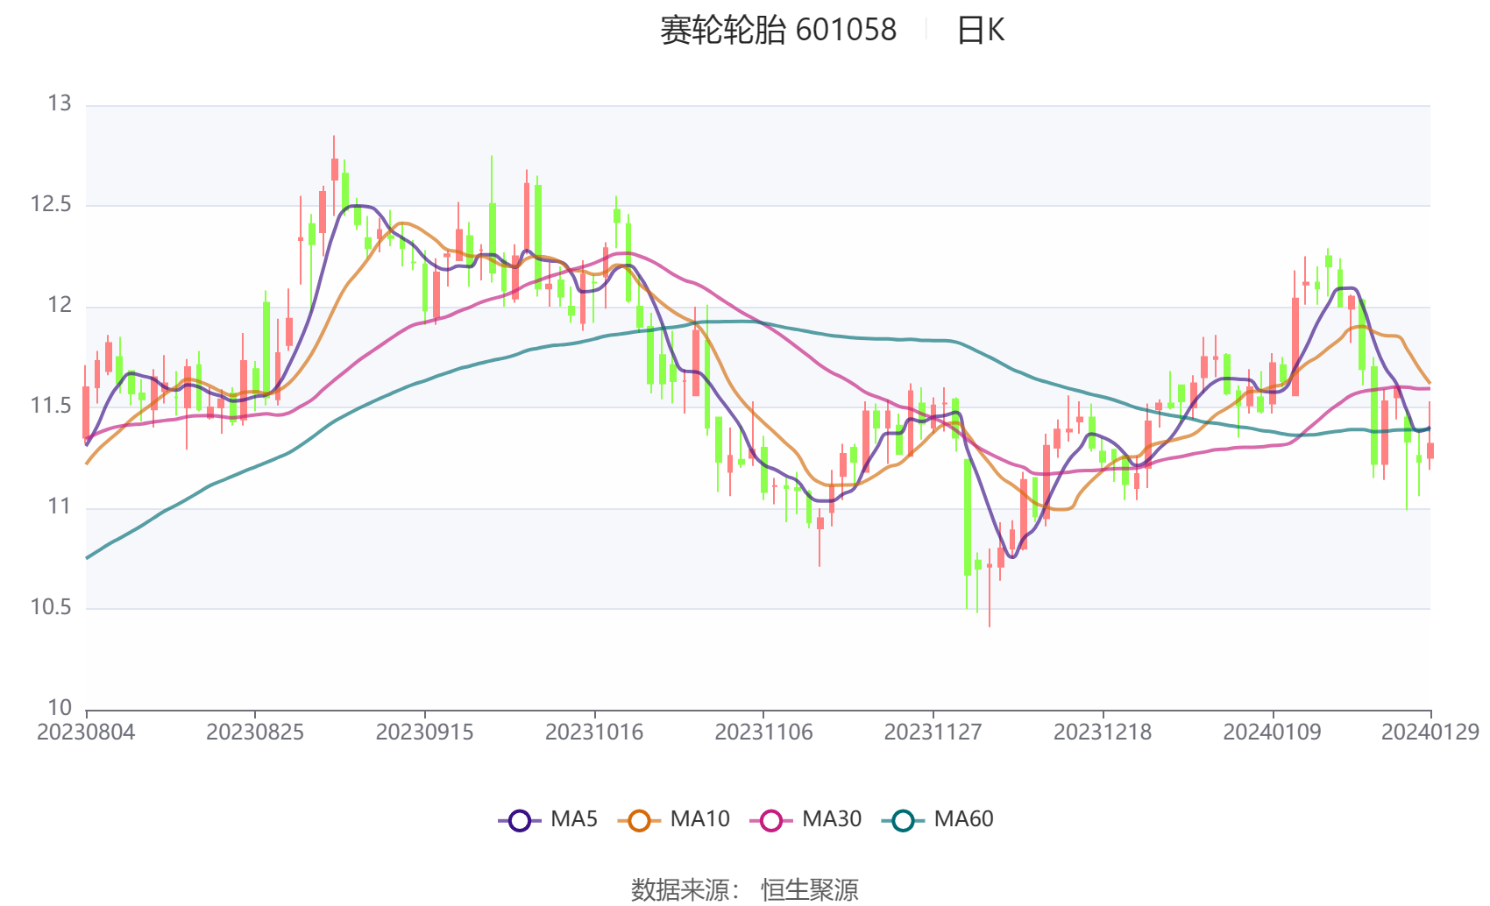The image size is (1490, 906).
Task: Toggle the MA5 legend marker
Action: pyautogui.click(x=520, y=821)
